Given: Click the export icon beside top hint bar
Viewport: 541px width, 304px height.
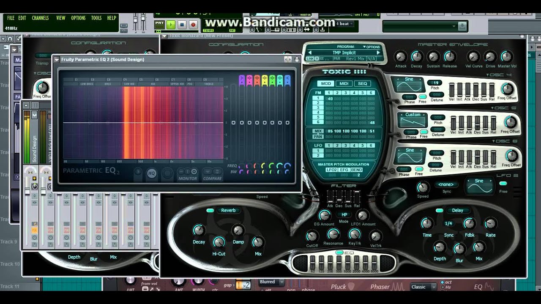Looking at the screenshot, I should point(462,26).
